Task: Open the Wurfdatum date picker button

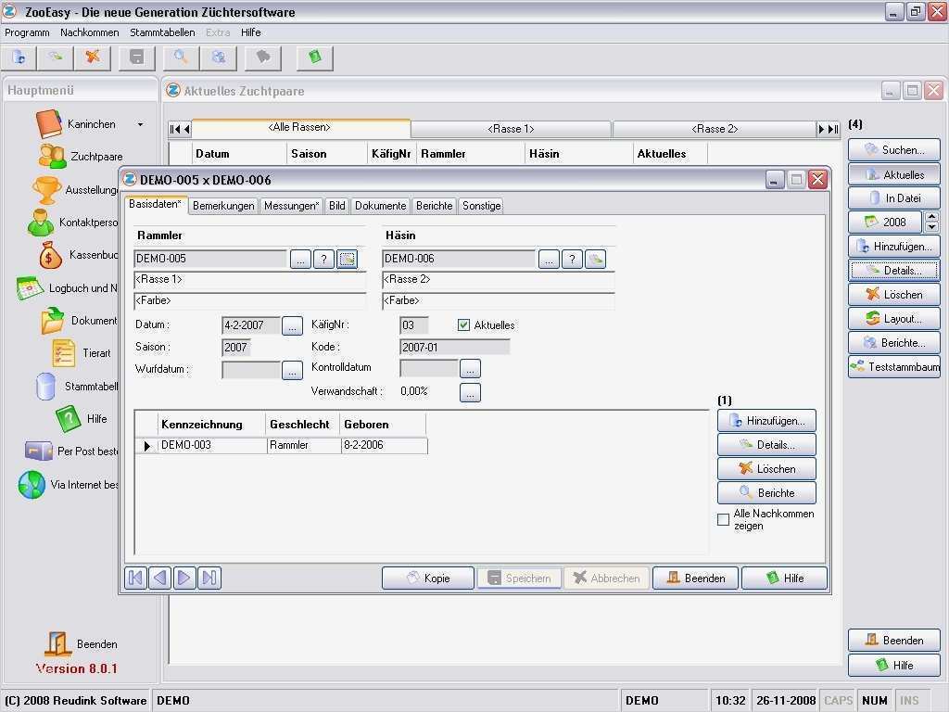Action: [292, 370]
